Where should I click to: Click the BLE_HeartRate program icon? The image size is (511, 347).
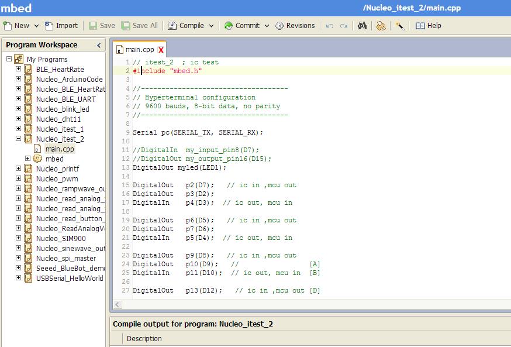point(28,70)
